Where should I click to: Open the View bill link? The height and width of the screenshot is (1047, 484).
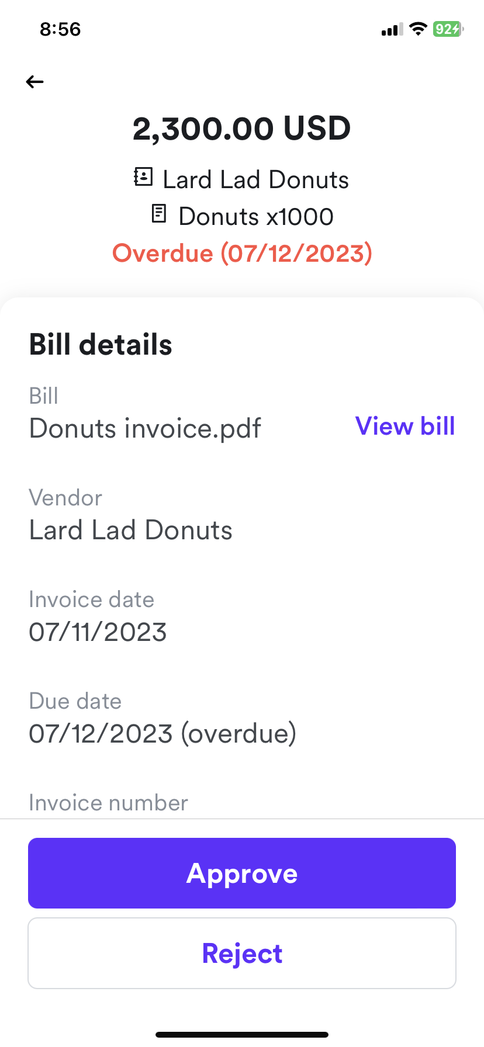(x=405, y=426)
